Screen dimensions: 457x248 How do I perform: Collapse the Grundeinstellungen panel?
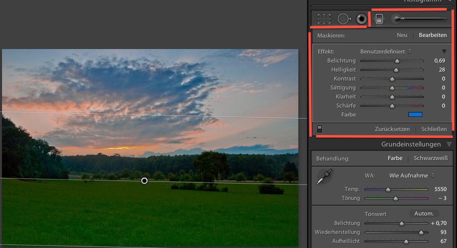point(449,144)
